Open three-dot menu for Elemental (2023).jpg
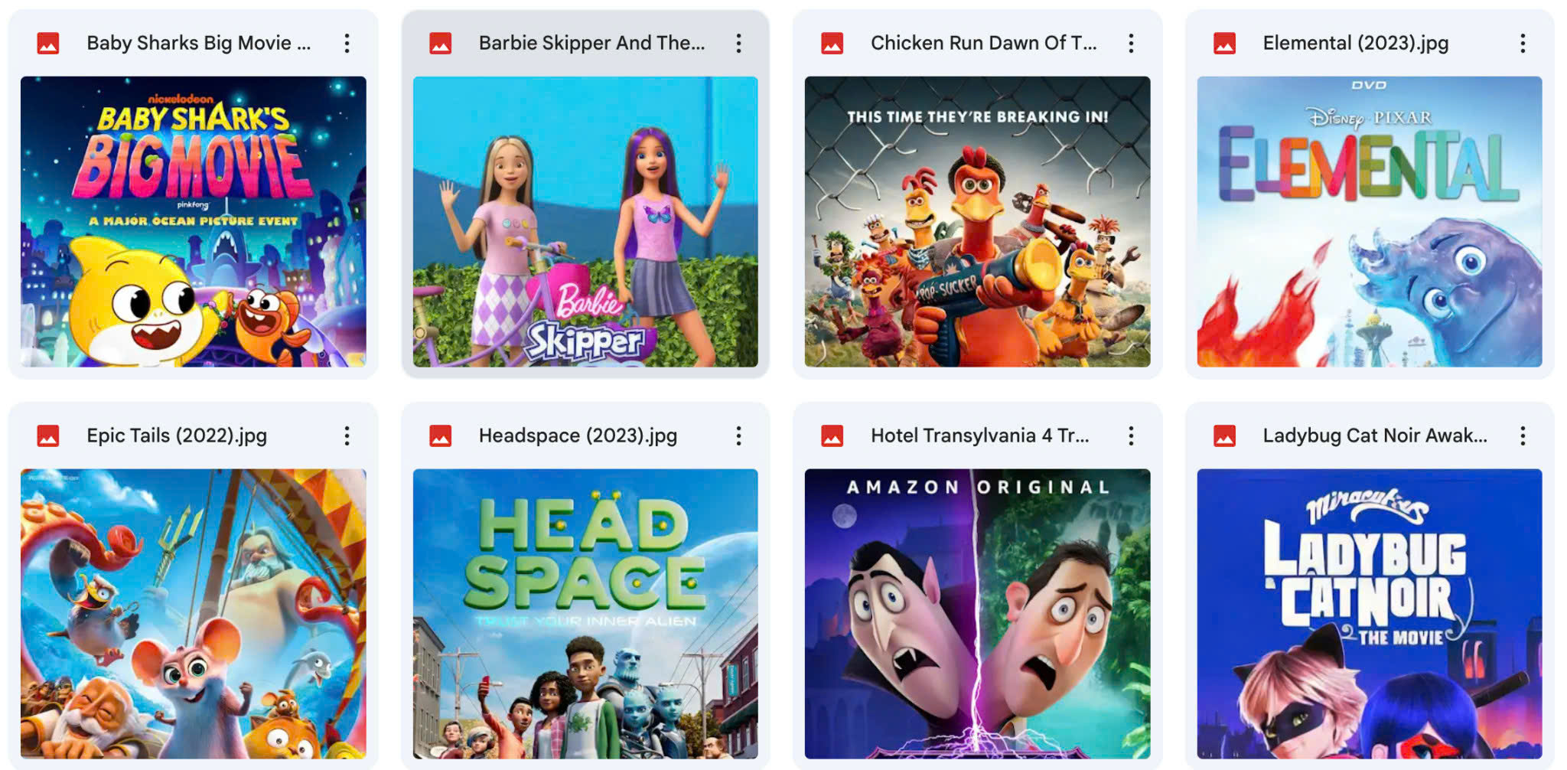This screenshot has height=770, width=1567. (1523, 43)
